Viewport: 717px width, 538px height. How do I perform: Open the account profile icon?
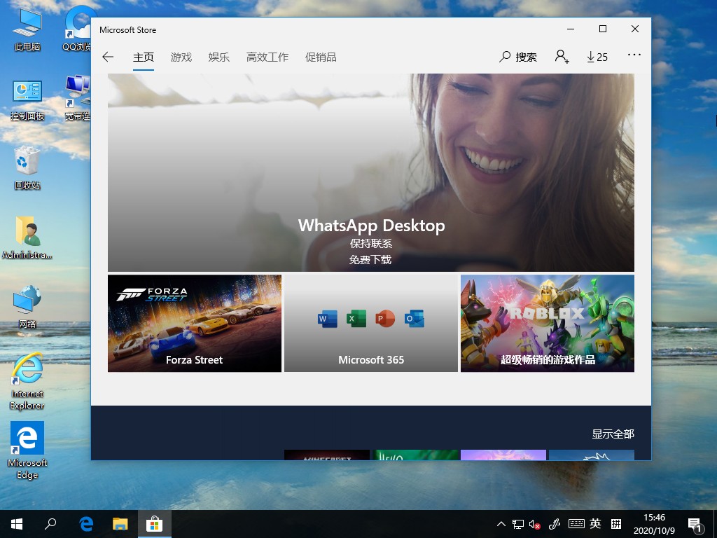click(562, 57)
